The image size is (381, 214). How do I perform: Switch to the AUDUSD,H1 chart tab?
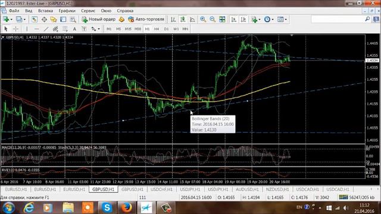(x=248, y=189)
